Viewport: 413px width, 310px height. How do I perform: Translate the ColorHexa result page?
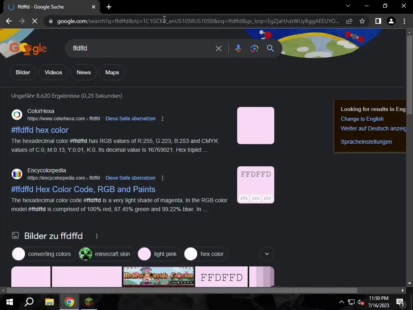(x=130, y=119)
